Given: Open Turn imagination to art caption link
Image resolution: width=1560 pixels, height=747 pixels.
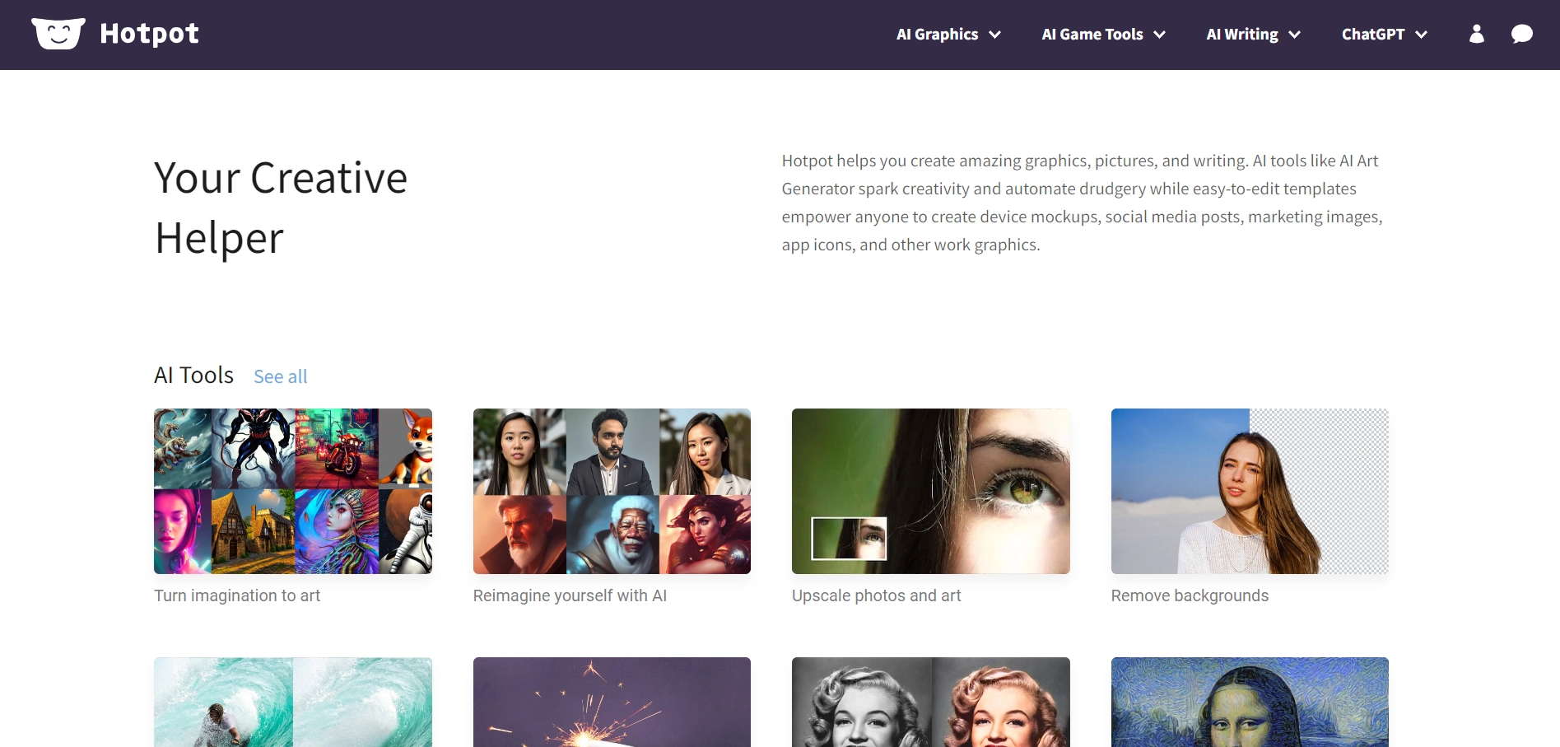Looking at the screenshot, I should coord(237,595).
